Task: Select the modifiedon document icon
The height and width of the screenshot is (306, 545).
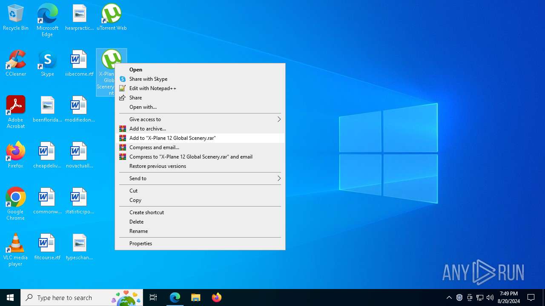Action: tap(79, 110)
